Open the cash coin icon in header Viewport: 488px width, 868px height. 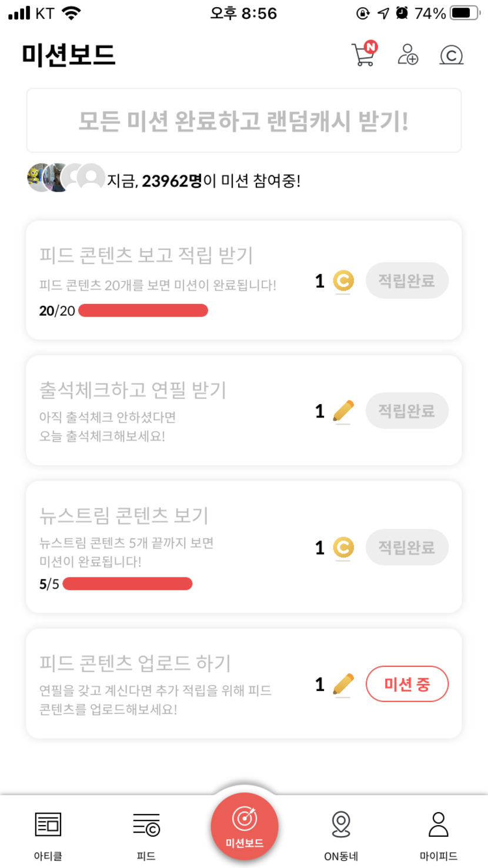coord(451,55)
